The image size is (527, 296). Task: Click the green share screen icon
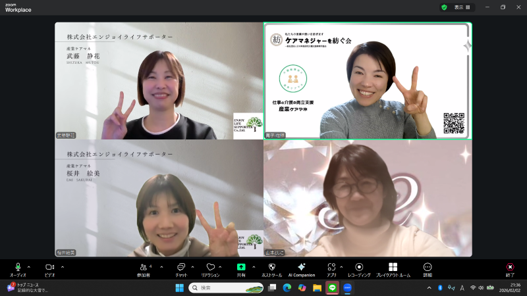point(241,267)
